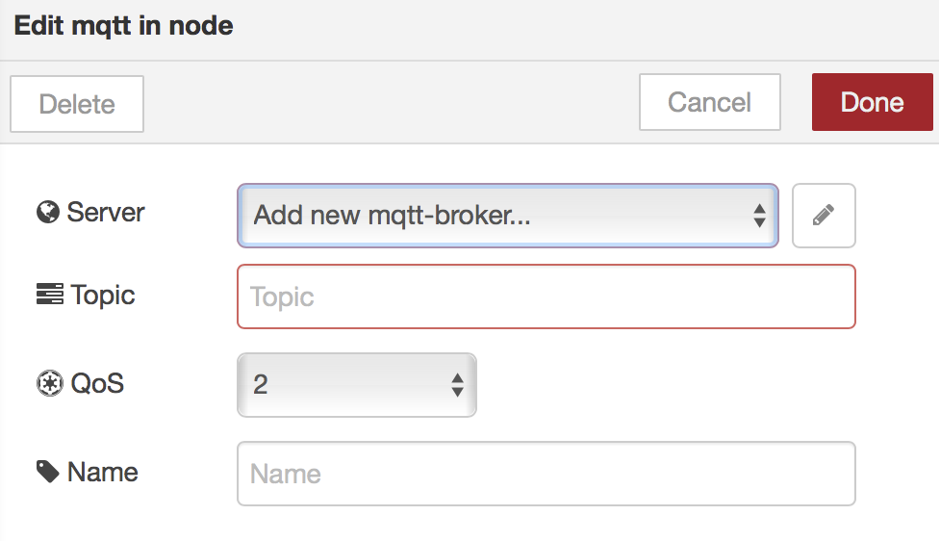
Task: Select the "Add new mqtt-broker..." text
Action: coord(393,216)
